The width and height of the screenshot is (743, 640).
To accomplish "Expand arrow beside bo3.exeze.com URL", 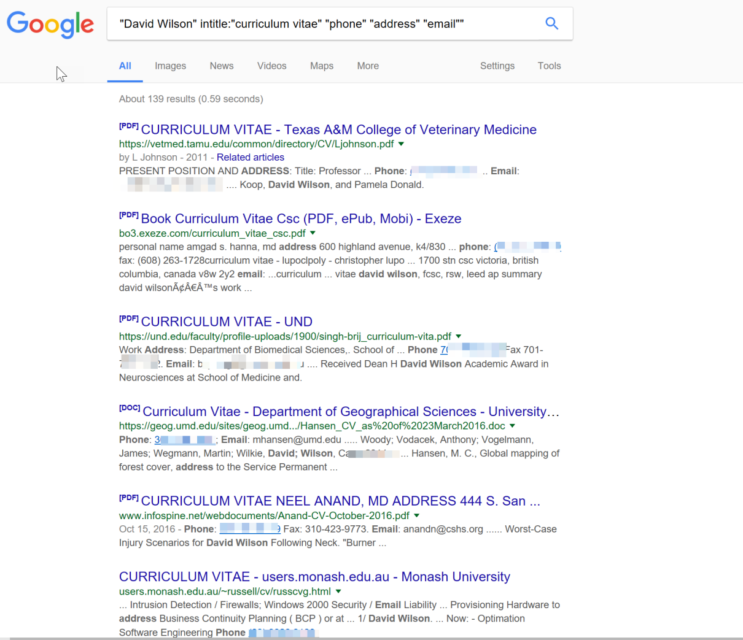I will [x=313, y=233].
